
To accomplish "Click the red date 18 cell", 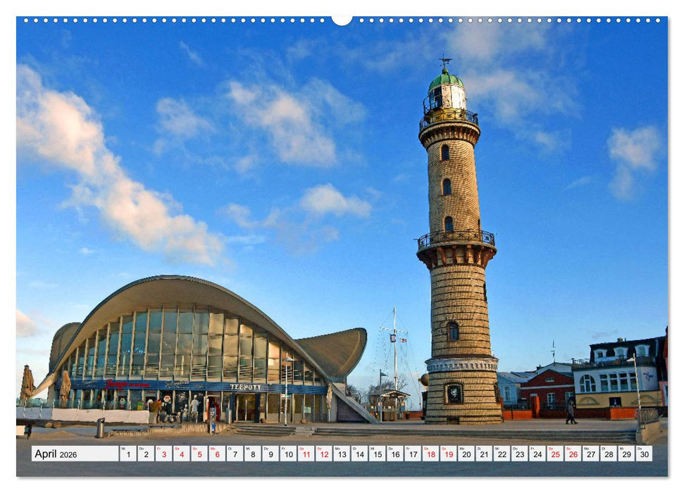I will (x=430, y=455).
